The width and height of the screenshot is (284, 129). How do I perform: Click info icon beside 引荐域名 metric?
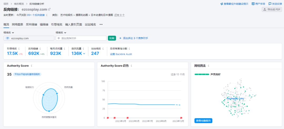19,49
